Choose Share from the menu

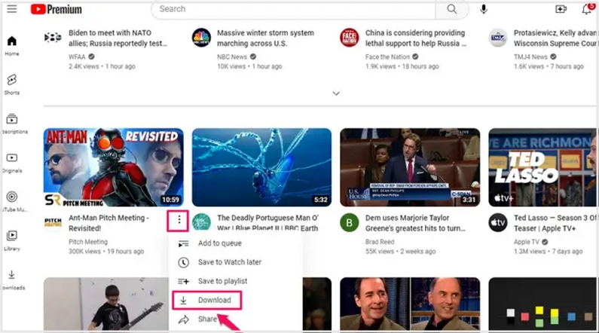pyautogui.click(x=235, y=319)
